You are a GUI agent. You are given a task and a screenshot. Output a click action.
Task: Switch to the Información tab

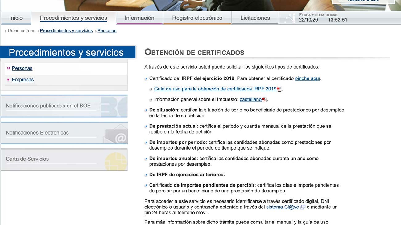[139, 18]
